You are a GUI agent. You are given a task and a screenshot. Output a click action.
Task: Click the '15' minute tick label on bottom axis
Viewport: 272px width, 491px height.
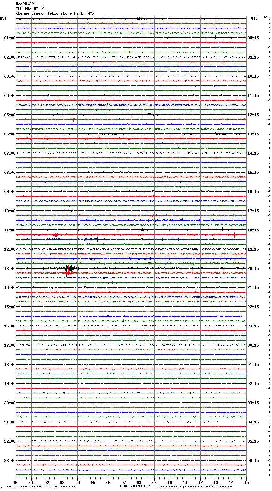tap(246, 482)
